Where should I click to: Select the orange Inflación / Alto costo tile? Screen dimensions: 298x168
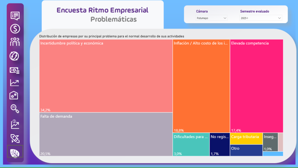point(201,86)
